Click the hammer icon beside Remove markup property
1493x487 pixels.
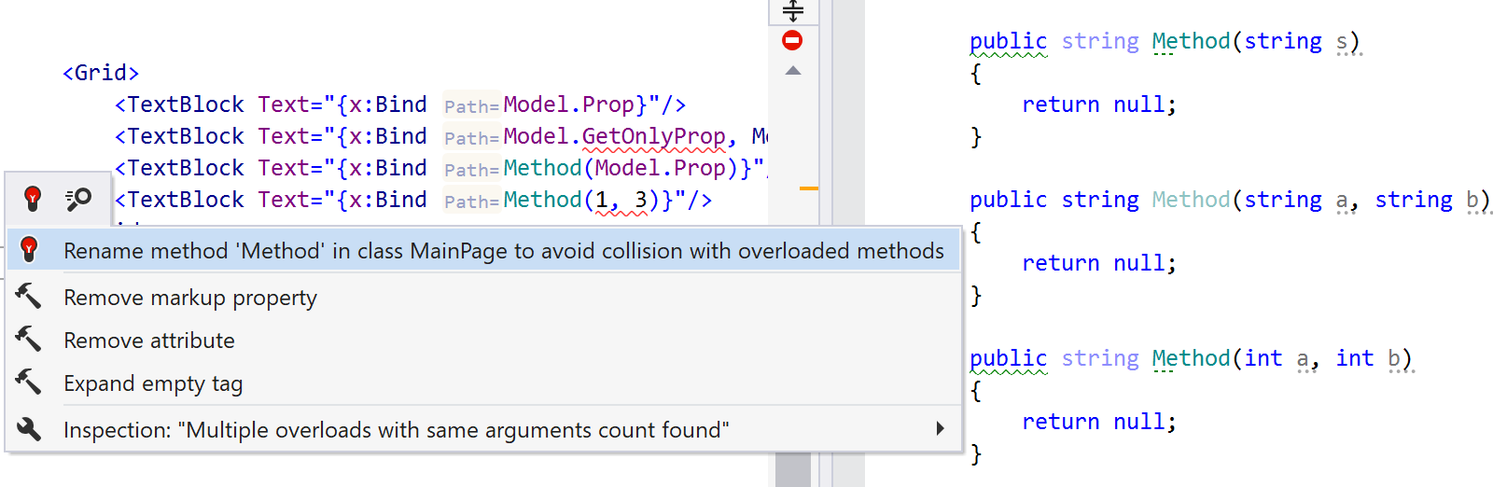coord(29,297)
